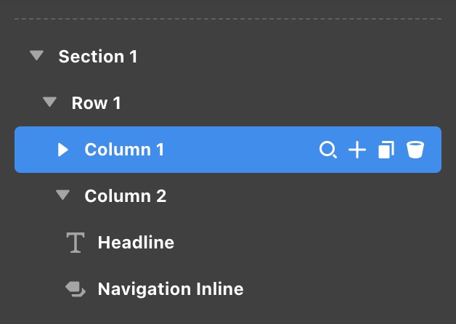The width and height of the screenshot is (456, 324).
Task: Add an element with Column 1 plus icon
Action: coord(357,150)
